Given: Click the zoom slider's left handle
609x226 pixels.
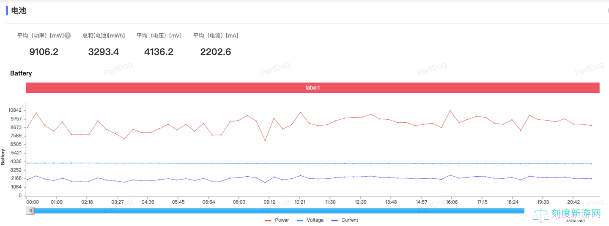Looking at the screenshot, I should tap(30, 211).
